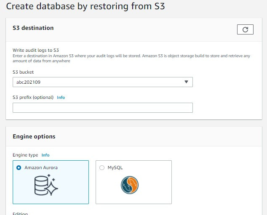
Task: Click the 'S3 bucket' field label
Action: (x=23, y=72)
